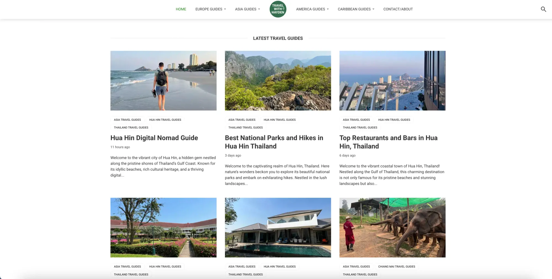Select Thailand Travel Guides tag under Nomad Guide
Viewport: 552px width, 279px height.
[131, 128]
